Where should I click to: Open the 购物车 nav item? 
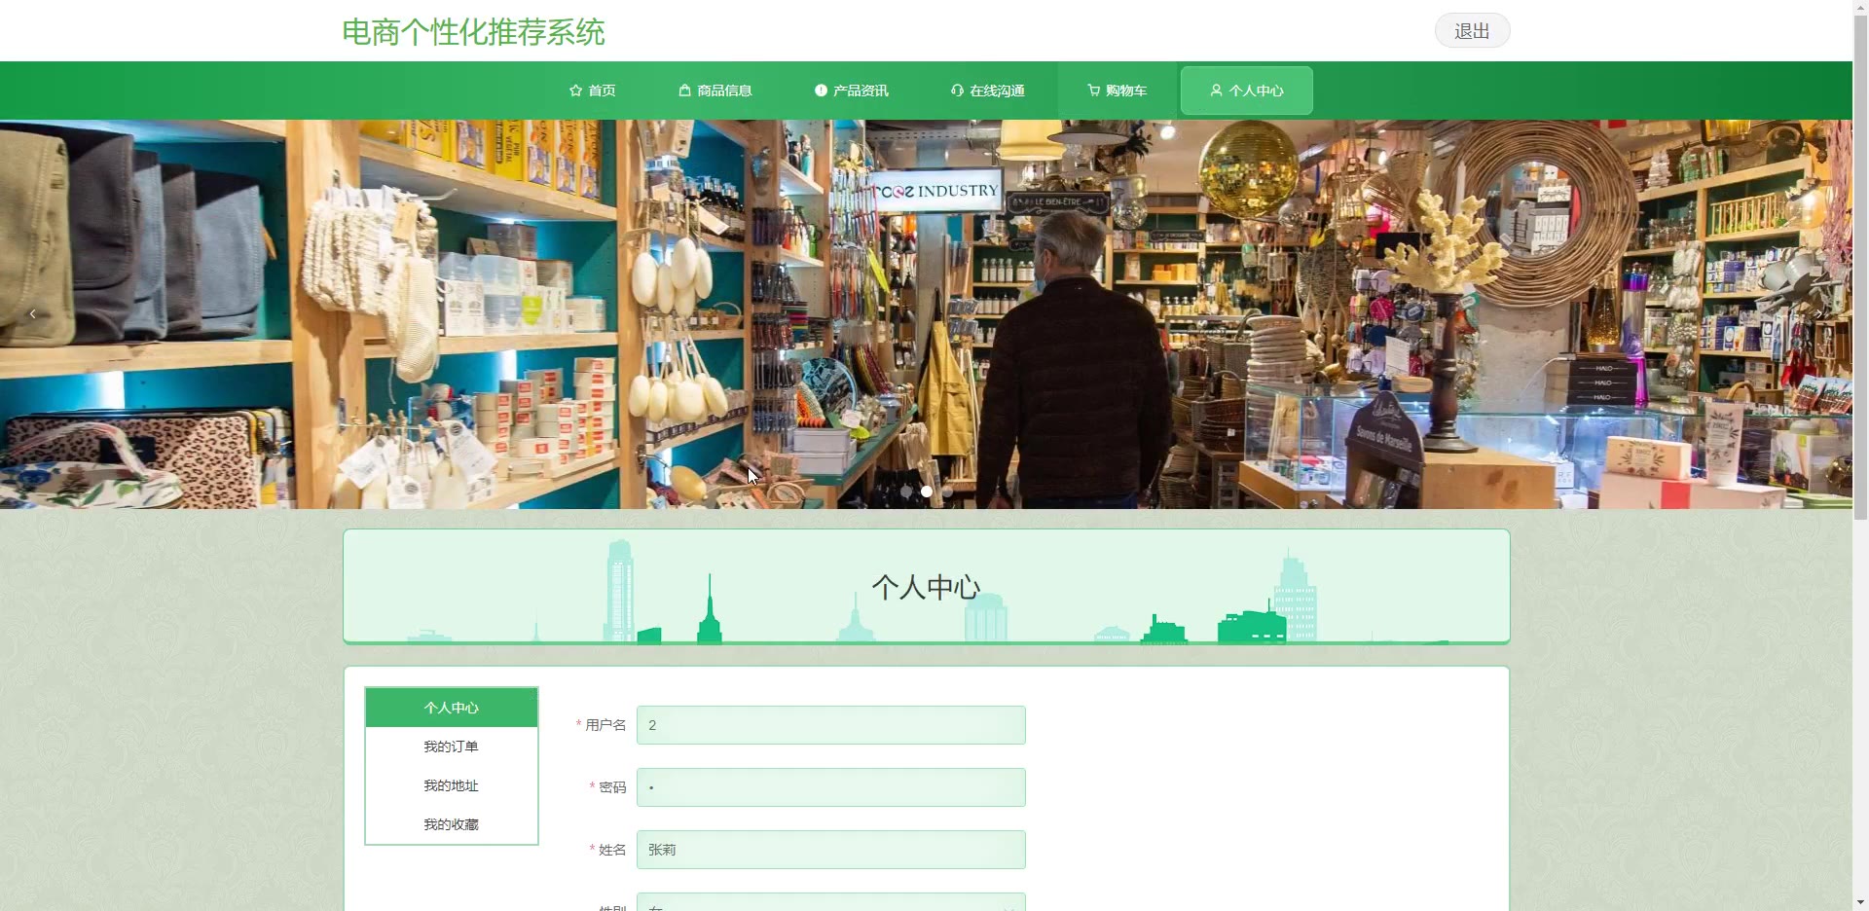1117,91
